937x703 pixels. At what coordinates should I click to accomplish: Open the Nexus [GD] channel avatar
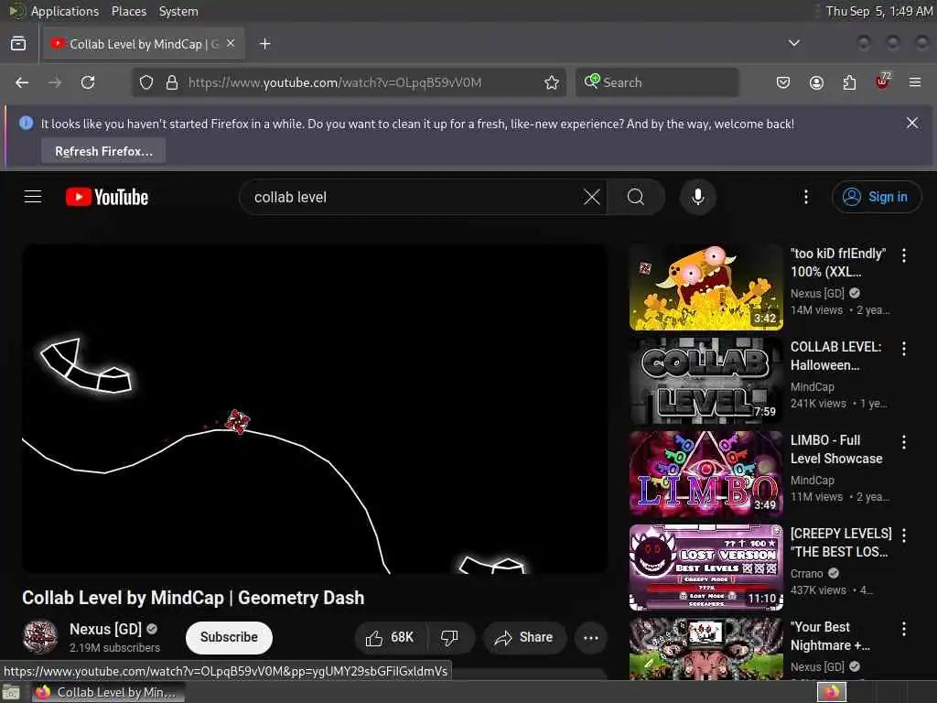click(x=40, y=637)
